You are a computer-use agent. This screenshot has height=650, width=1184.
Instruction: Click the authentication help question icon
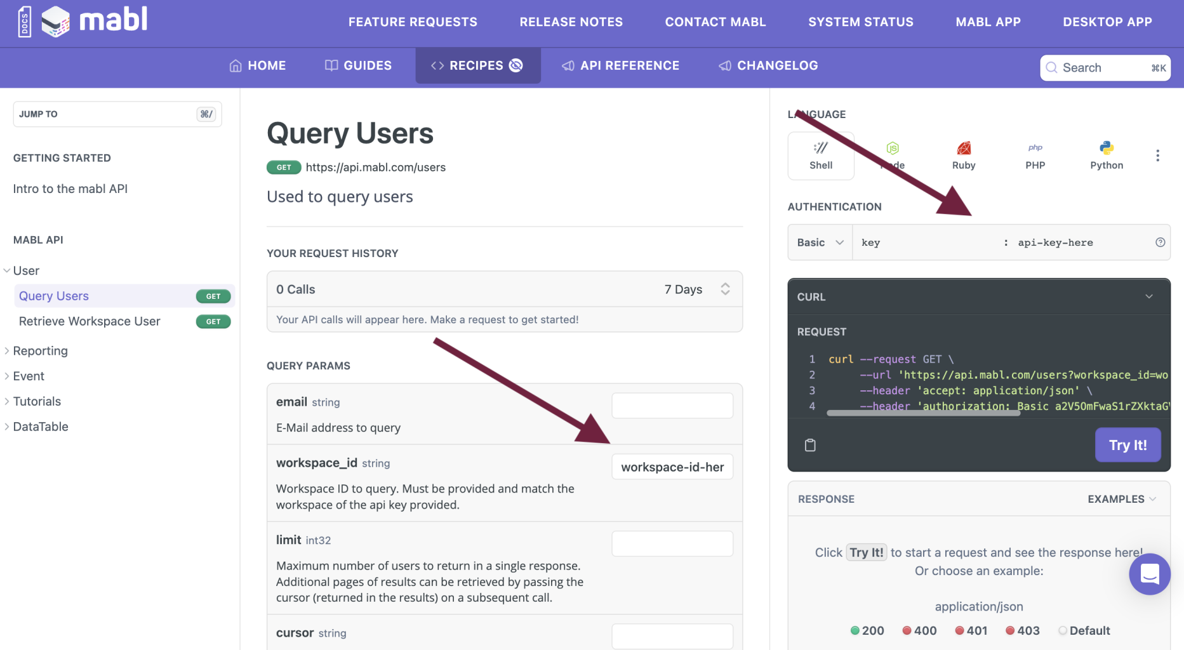coord(1160,242)
